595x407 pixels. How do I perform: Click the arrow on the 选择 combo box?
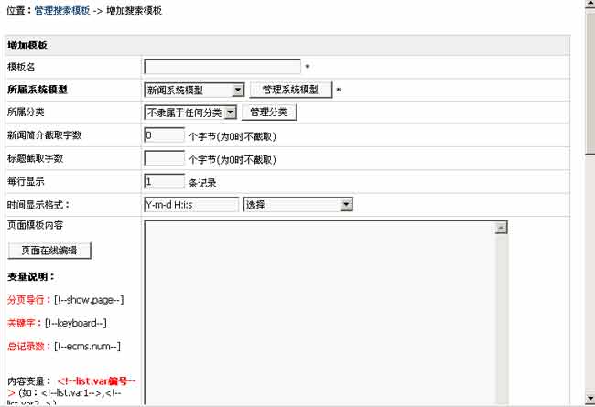point(346,204)
